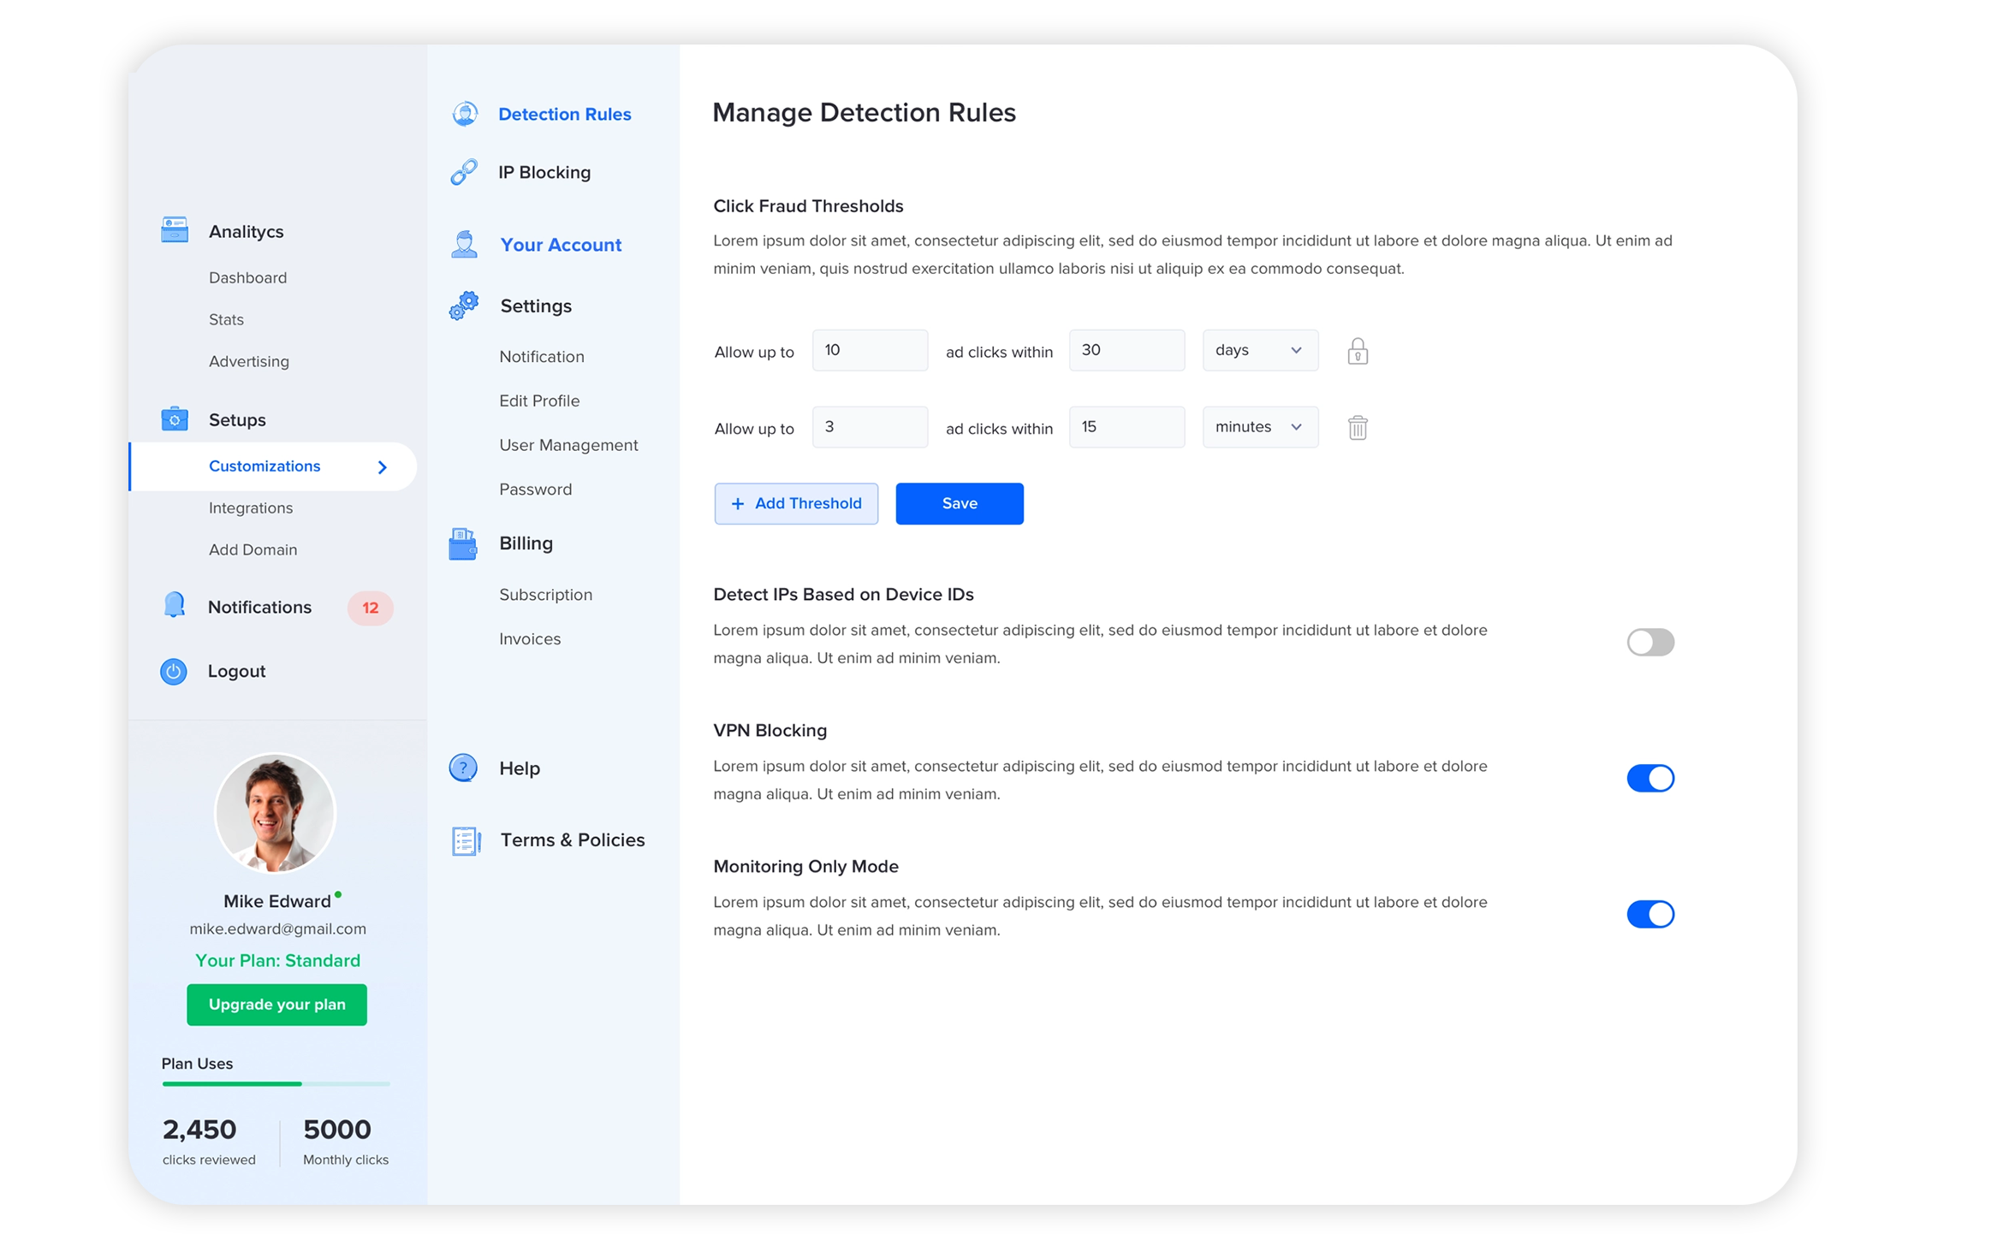The width and height of the screenshot is (2003, 1246).
Task: Delete the 15 minutes threshold via trash icon
Action: [x=1357, y=428]
